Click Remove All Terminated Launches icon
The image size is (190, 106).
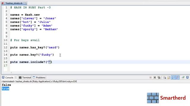pos(159,77)
